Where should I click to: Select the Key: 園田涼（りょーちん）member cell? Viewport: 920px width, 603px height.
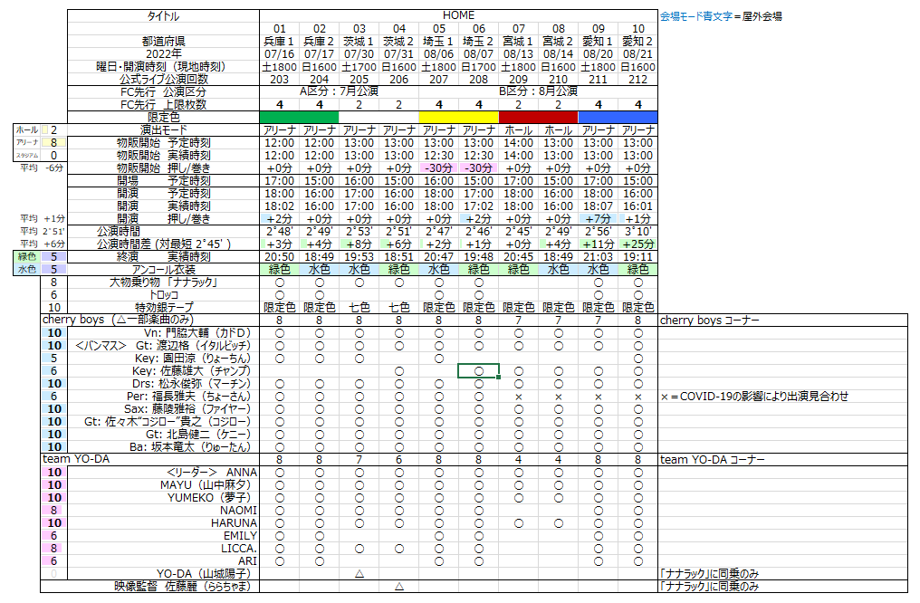[163, 359]
